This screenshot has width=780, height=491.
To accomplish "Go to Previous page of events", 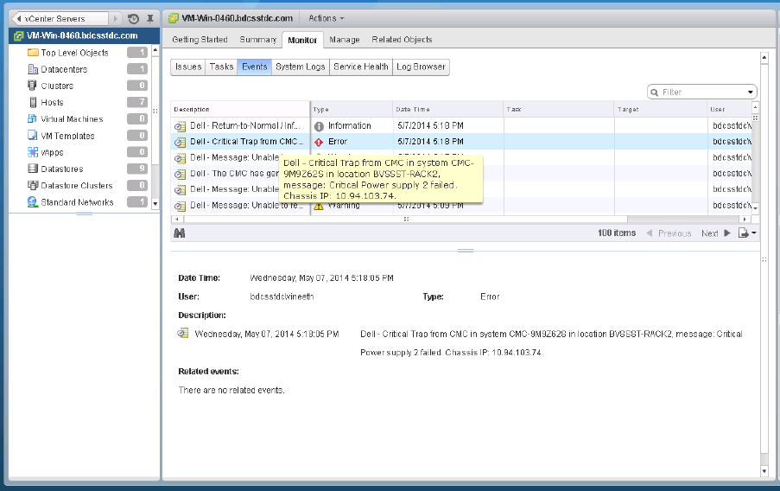I will coord(669,233).
